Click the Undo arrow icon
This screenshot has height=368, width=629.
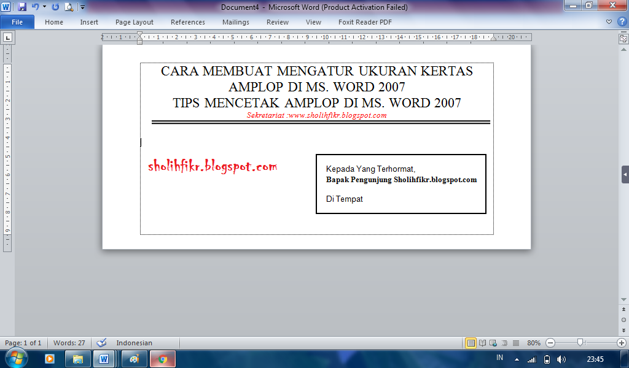(x=35, y=7)
